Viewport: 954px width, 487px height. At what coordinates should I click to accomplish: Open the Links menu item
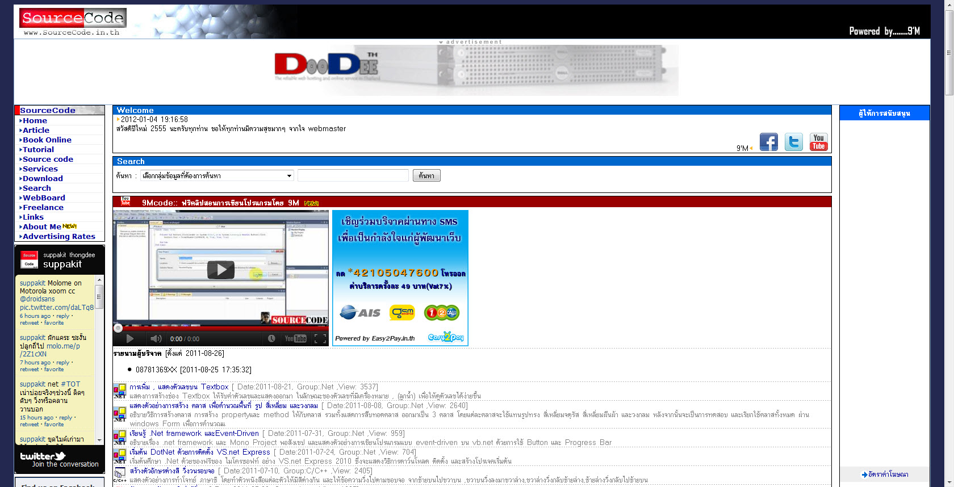tap(33, 217)
